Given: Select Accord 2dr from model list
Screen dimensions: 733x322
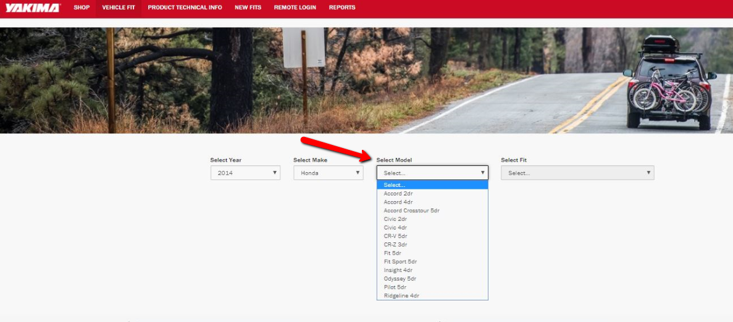Looking at the screenshot, I should [x=432, y=193].
